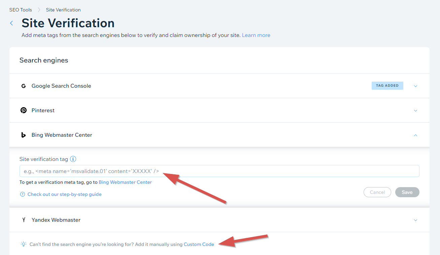Click the site verification tag input field
This screenshot has width=440, height=255.
tap(219, 171)
